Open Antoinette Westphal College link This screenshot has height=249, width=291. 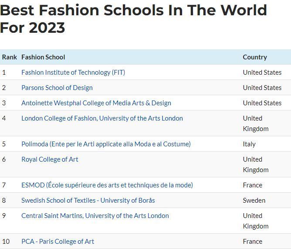coord(96,103)
